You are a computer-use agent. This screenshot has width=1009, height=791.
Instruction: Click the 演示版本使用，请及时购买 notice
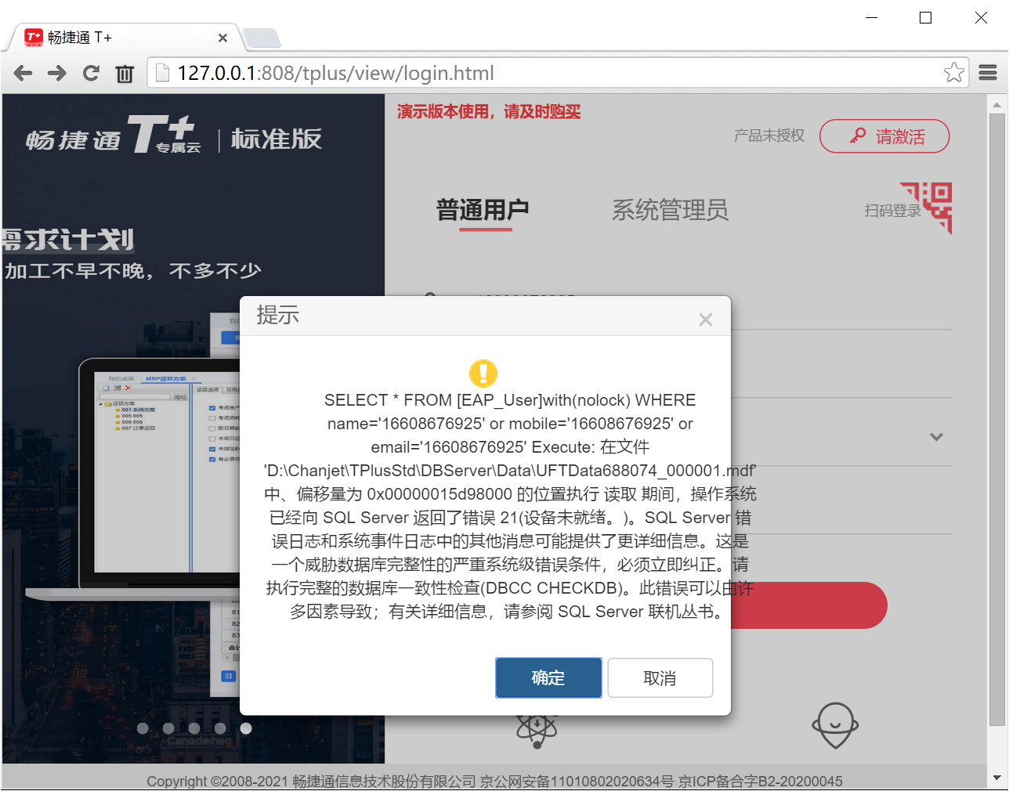(489, 112)
